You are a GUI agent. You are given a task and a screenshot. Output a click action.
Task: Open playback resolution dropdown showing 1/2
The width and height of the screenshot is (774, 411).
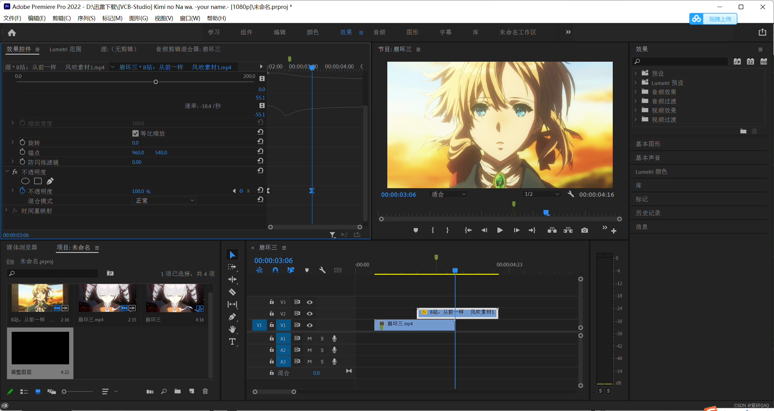(x=541, y=194)
